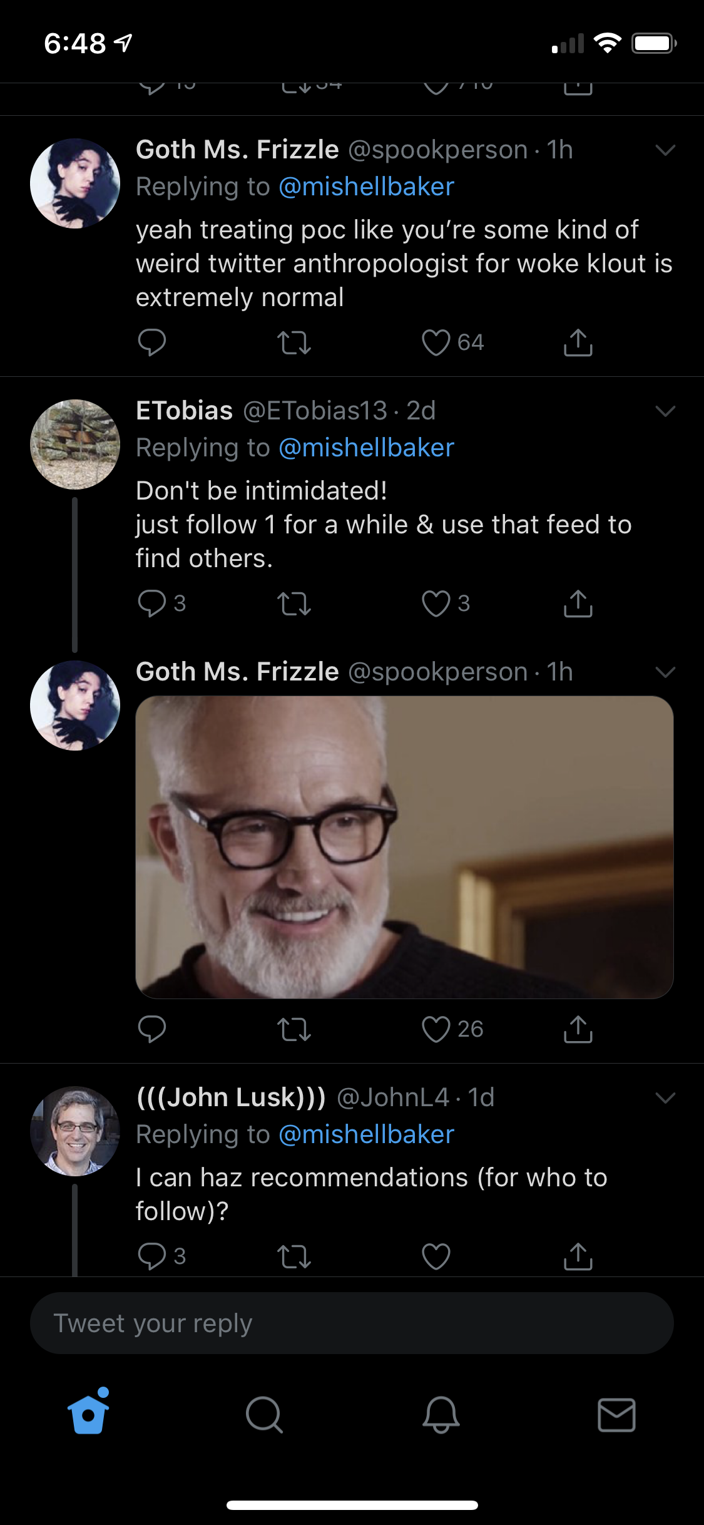Share John Lusk's tweet
The image size is (704, 1525).
[x=578, y=1256]
